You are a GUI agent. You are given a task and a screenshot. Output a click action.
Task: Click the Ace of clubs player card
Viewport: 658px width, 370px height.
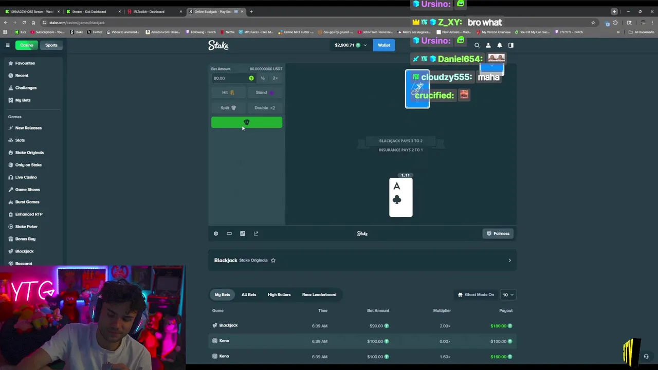[x=401, y=197]
